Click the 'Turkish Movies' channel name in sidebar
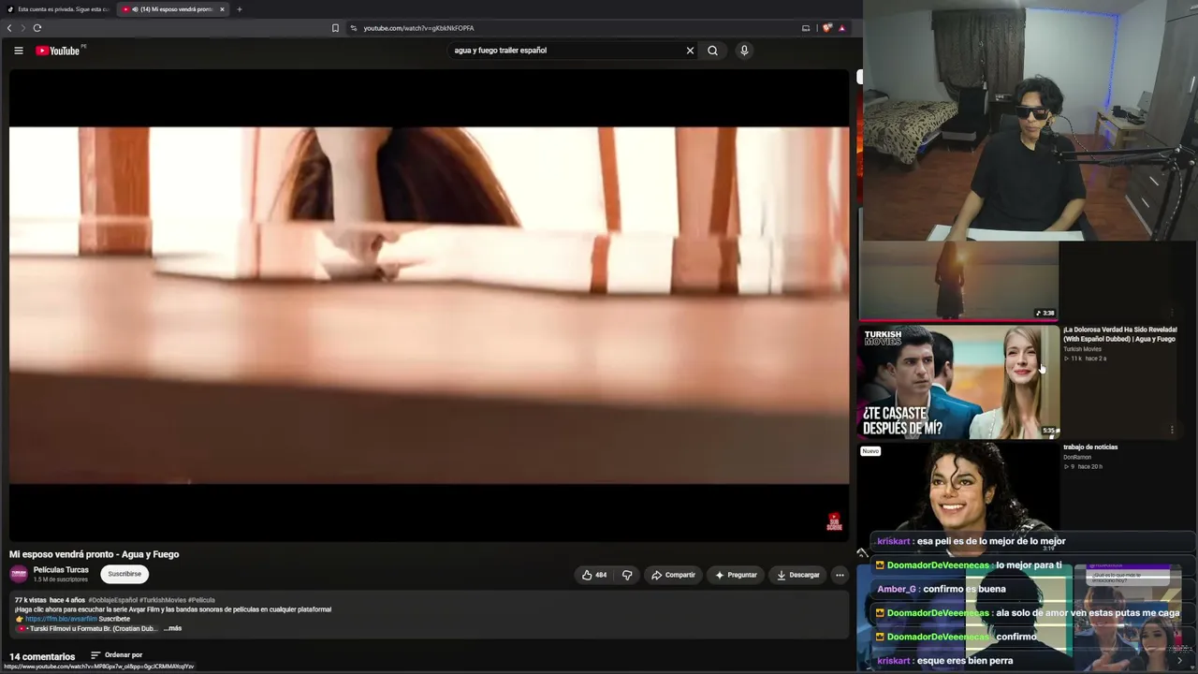1198x674 pixels. [x=1082, y=349]
